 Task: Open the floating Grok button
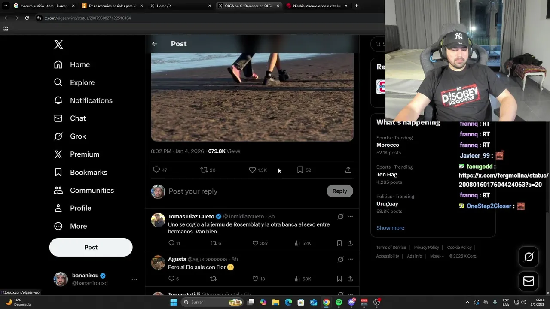529,257
